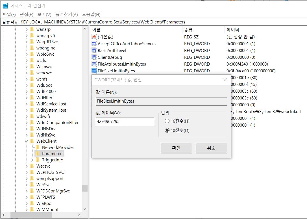Expand the Wecsvc tree node
Image resolution: width=307 pixels, height=219 pixels.
click(x=27, y=166)
